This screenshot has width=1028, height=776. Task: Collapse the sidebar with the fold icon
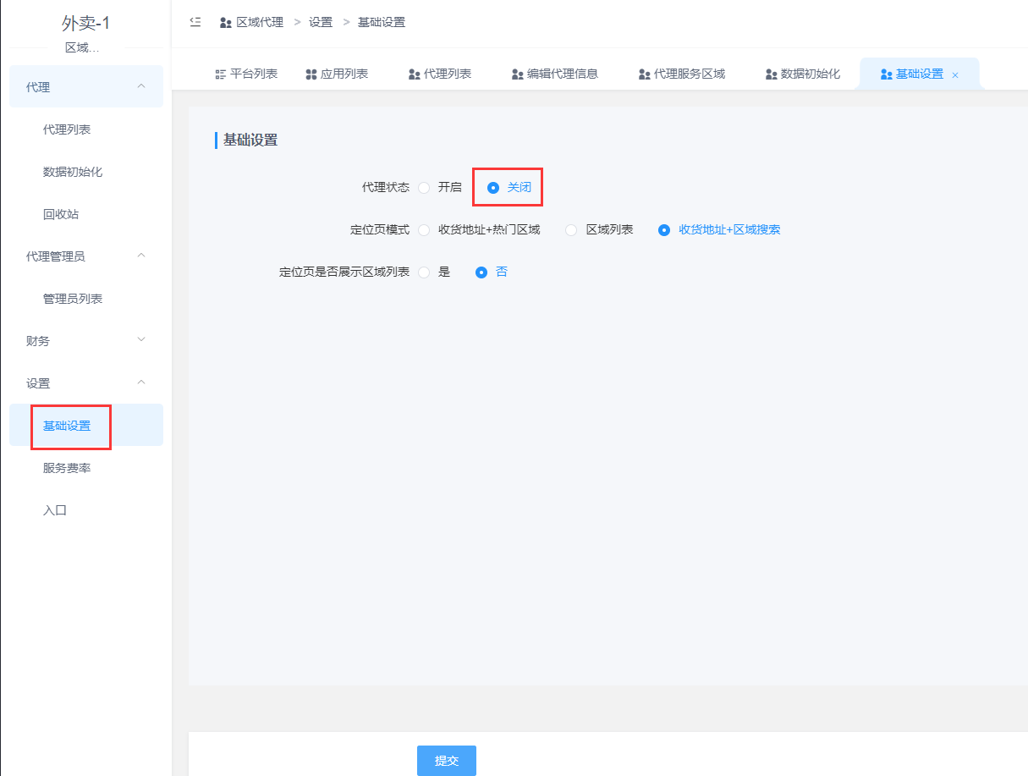[195, 22]
